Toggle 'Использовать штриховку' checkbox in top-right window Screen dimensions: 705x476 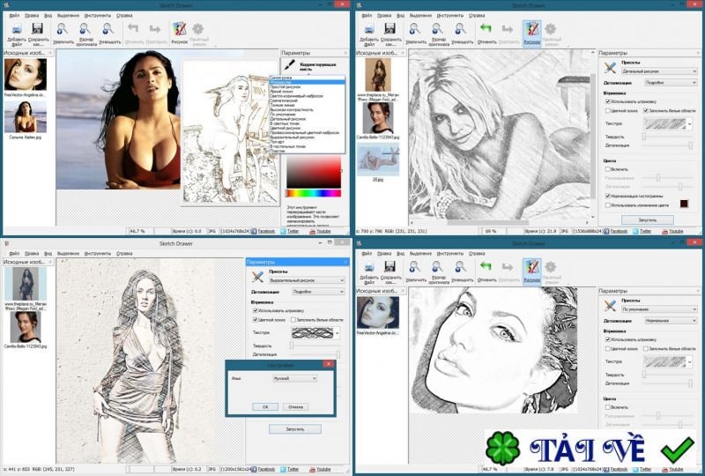click(608, 101)
